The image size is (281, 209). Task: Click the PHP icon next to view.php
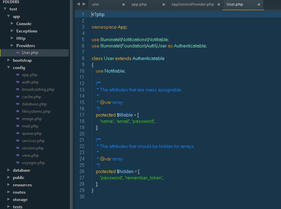coord(18,155)
